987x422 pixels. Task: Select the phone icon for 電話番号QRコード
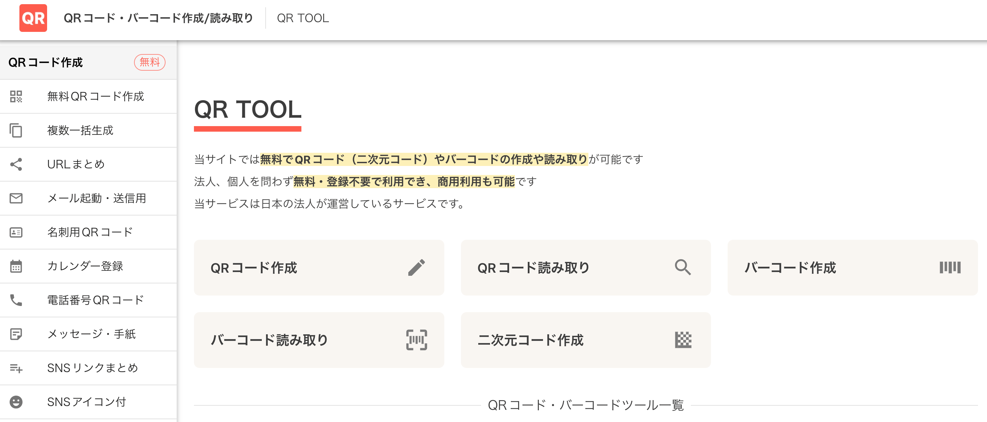click(17, 300)
